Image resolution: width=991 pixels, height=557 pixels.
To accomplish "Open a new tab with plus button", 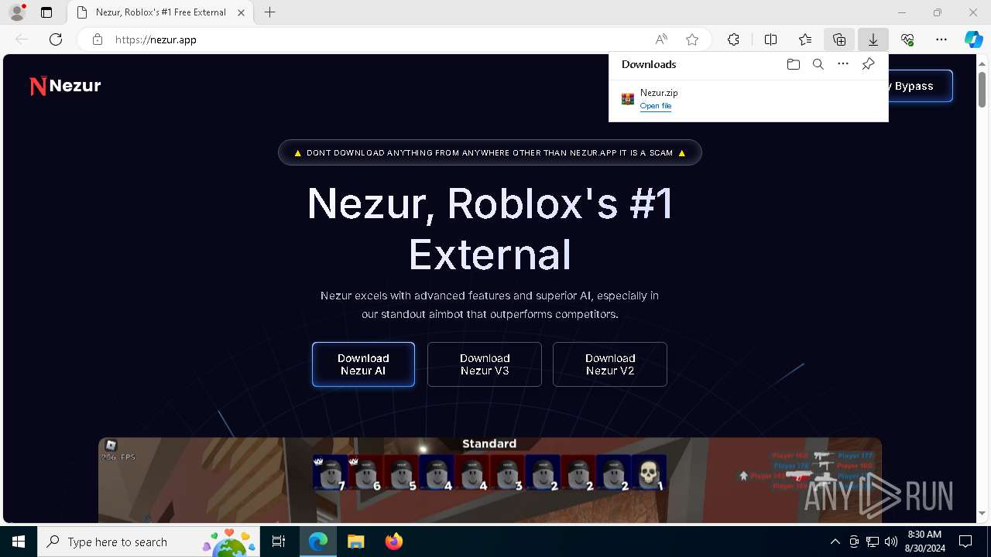I will pos(269,12).
